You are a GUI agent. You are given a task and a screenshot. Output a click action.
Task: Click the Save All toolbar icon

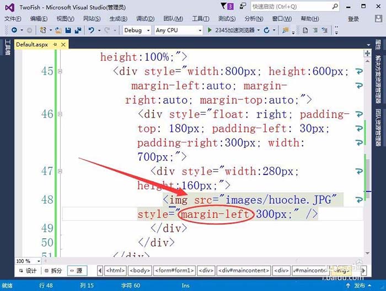(x=78, y=30)
